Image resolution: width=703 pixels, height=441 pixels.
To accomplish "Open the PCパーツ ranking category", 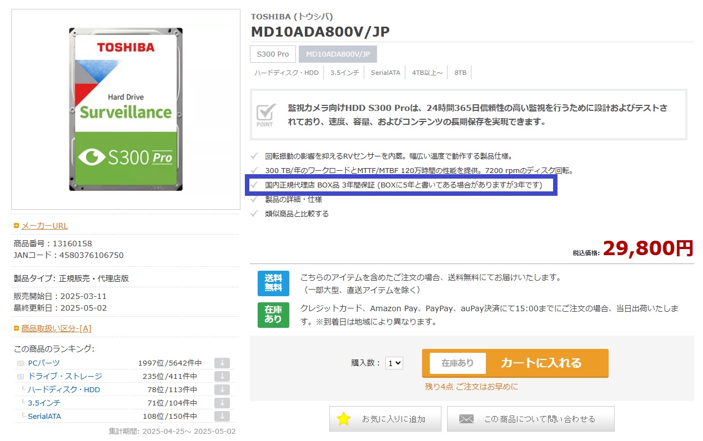I will 44,363.
